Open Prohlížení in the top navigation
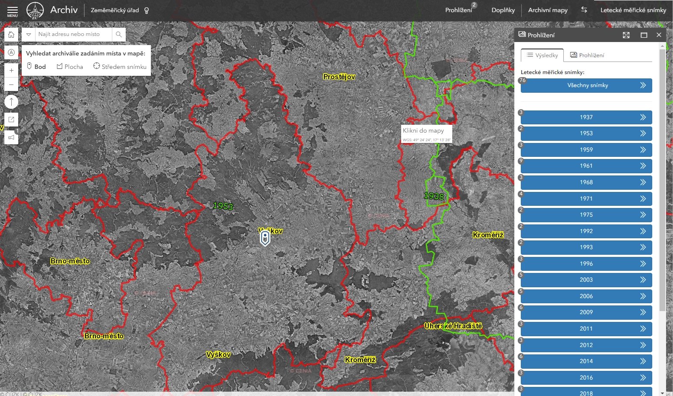 pyautogui.click(x=459, y=10)
